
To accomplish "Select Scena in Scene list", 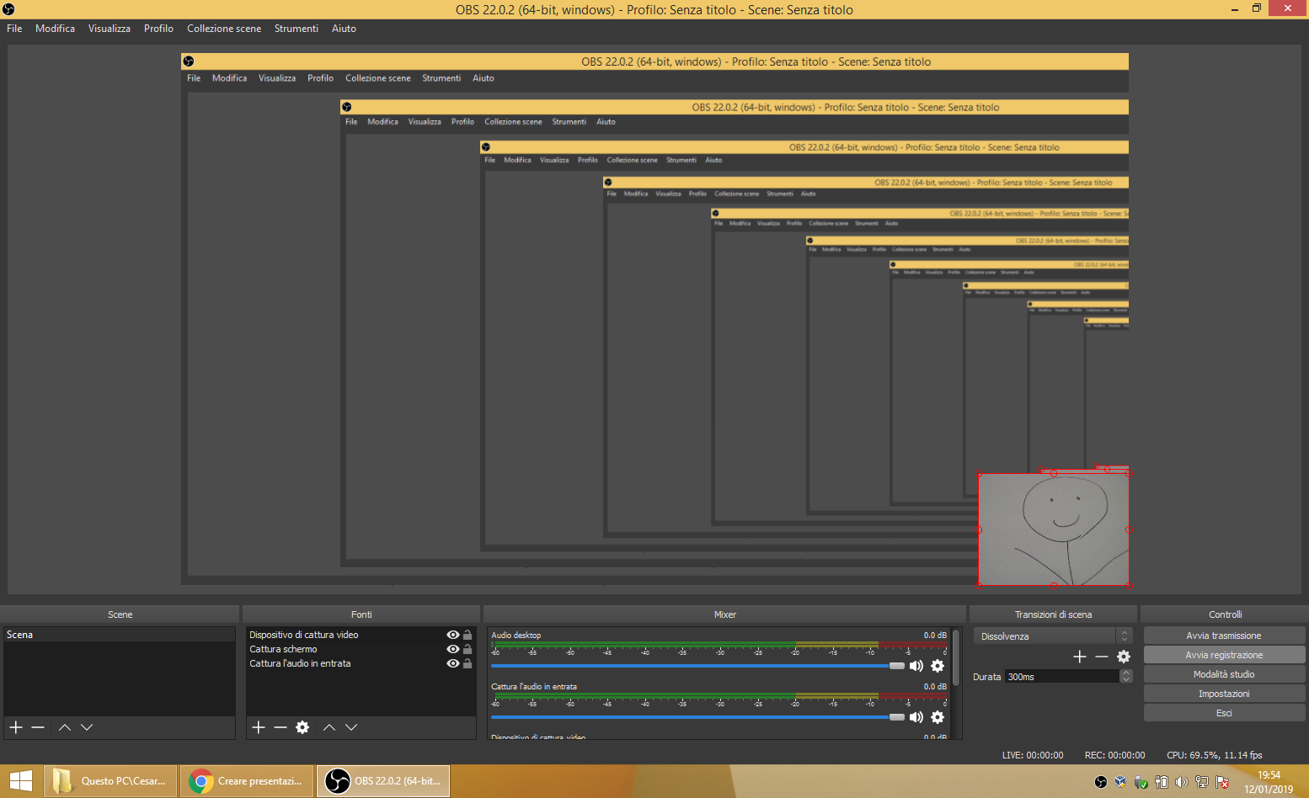I will 119,635.
